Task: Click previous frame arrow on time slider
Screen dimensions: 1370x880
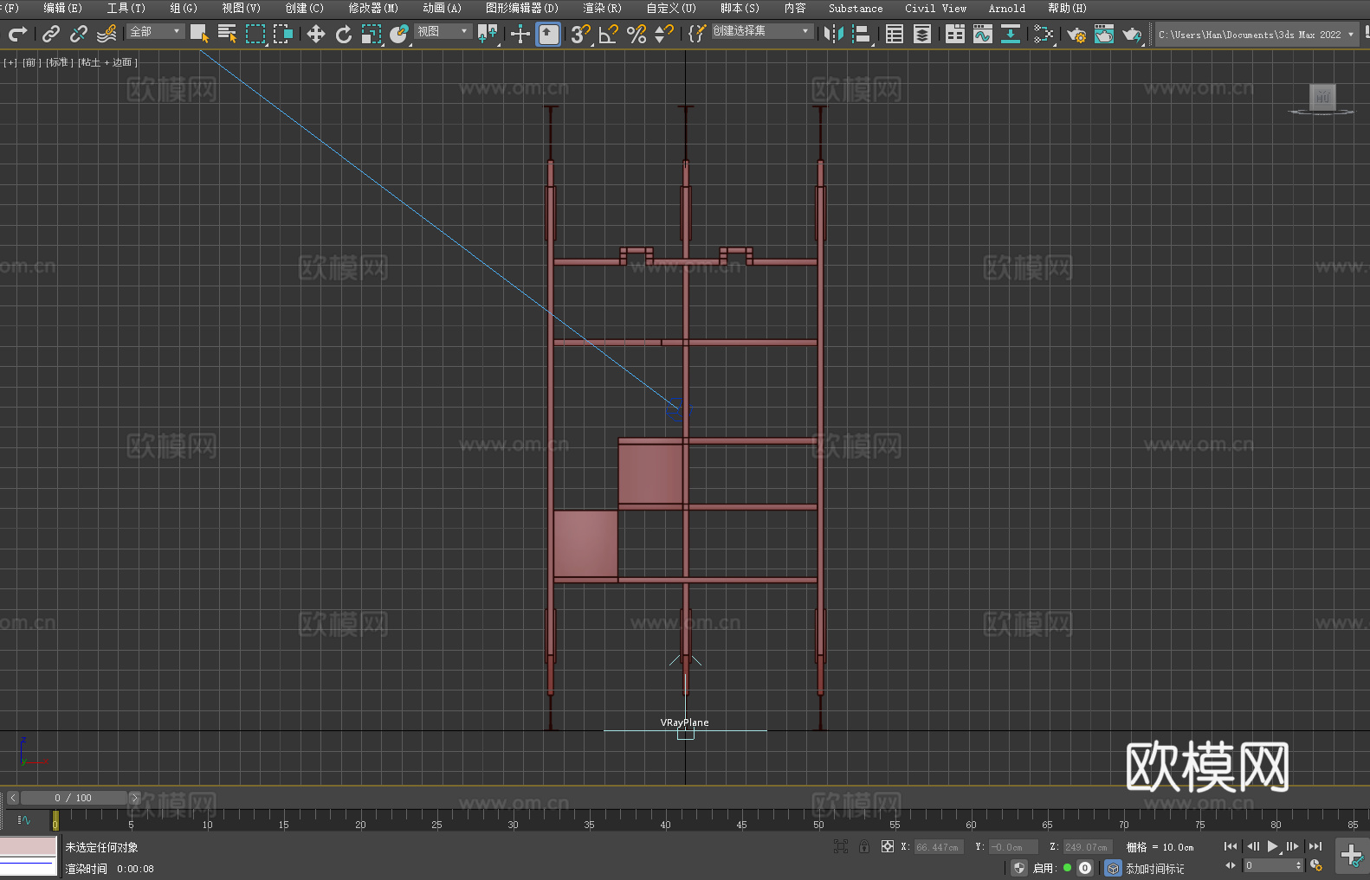Action: click(x=12, y=798)
